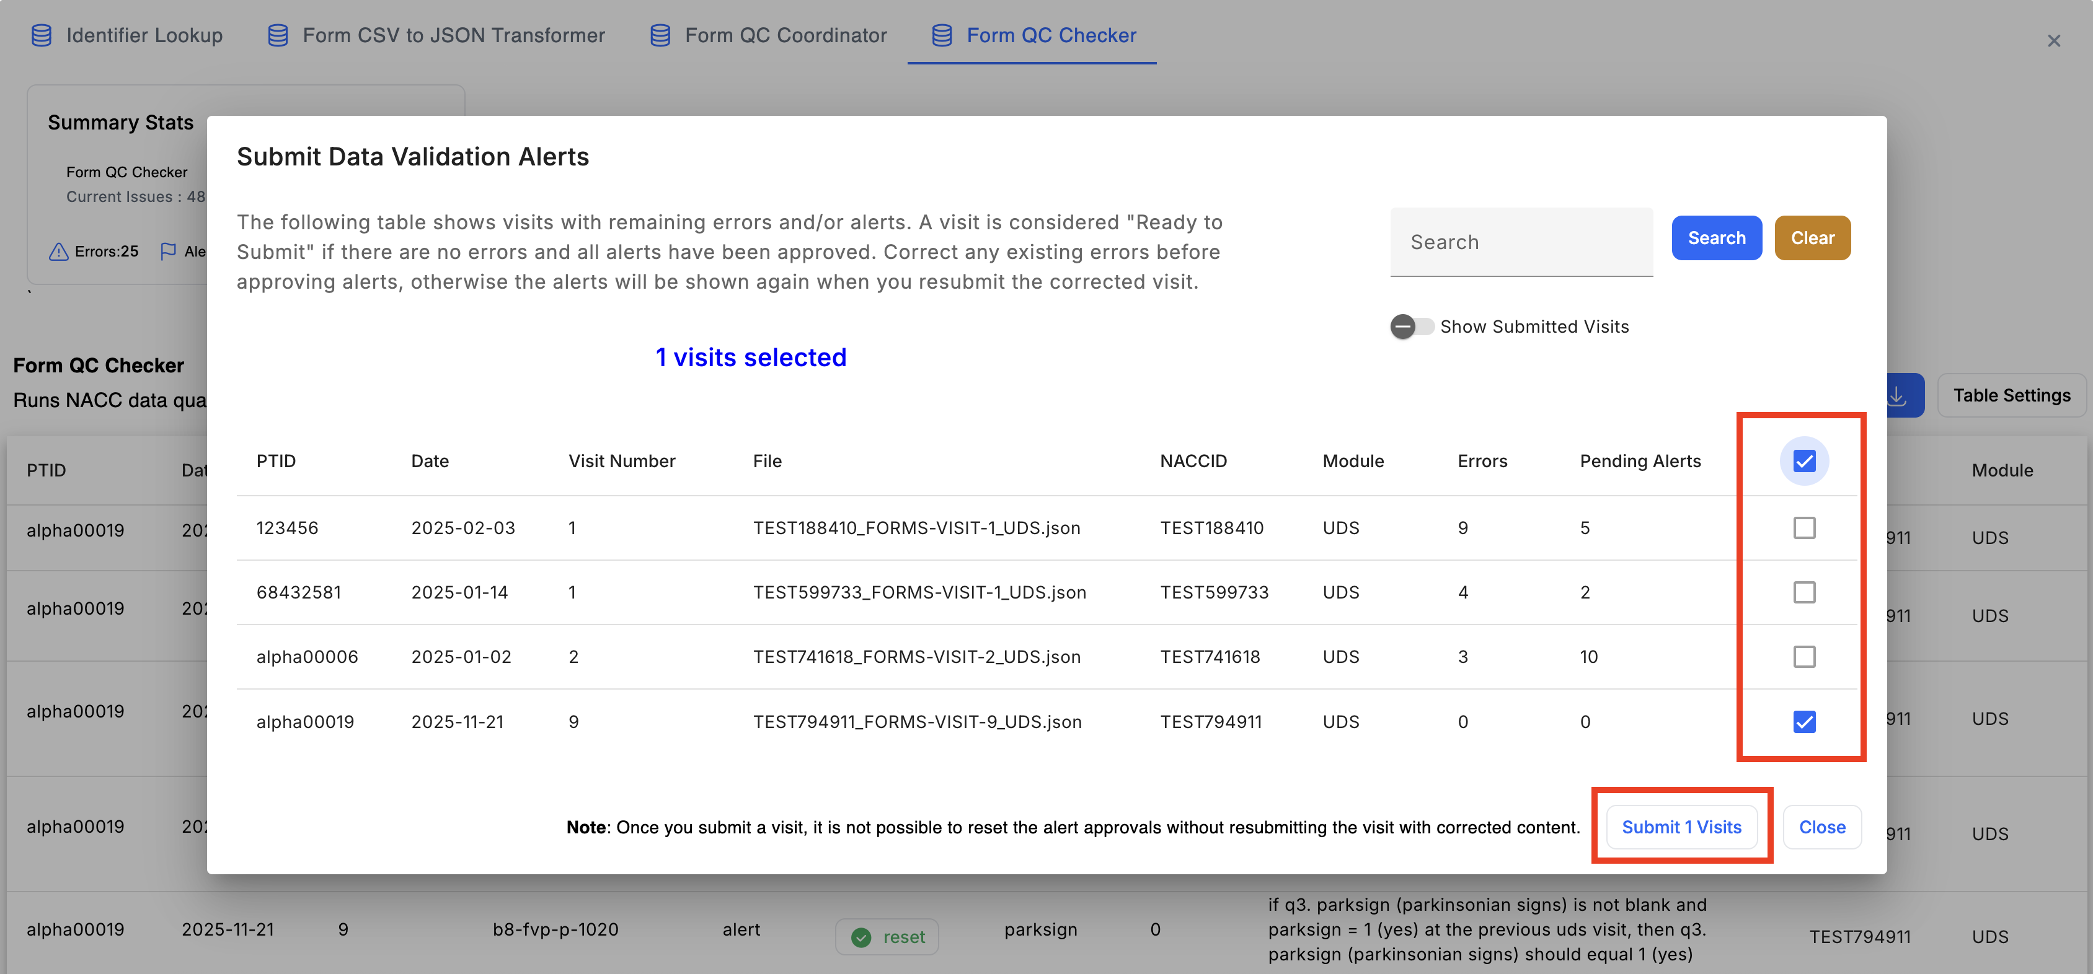The height and width of the screenshot is (974, 2093).
Task: Click the database icon beside Form CSV to JSON Transformer
Action: 278,35
